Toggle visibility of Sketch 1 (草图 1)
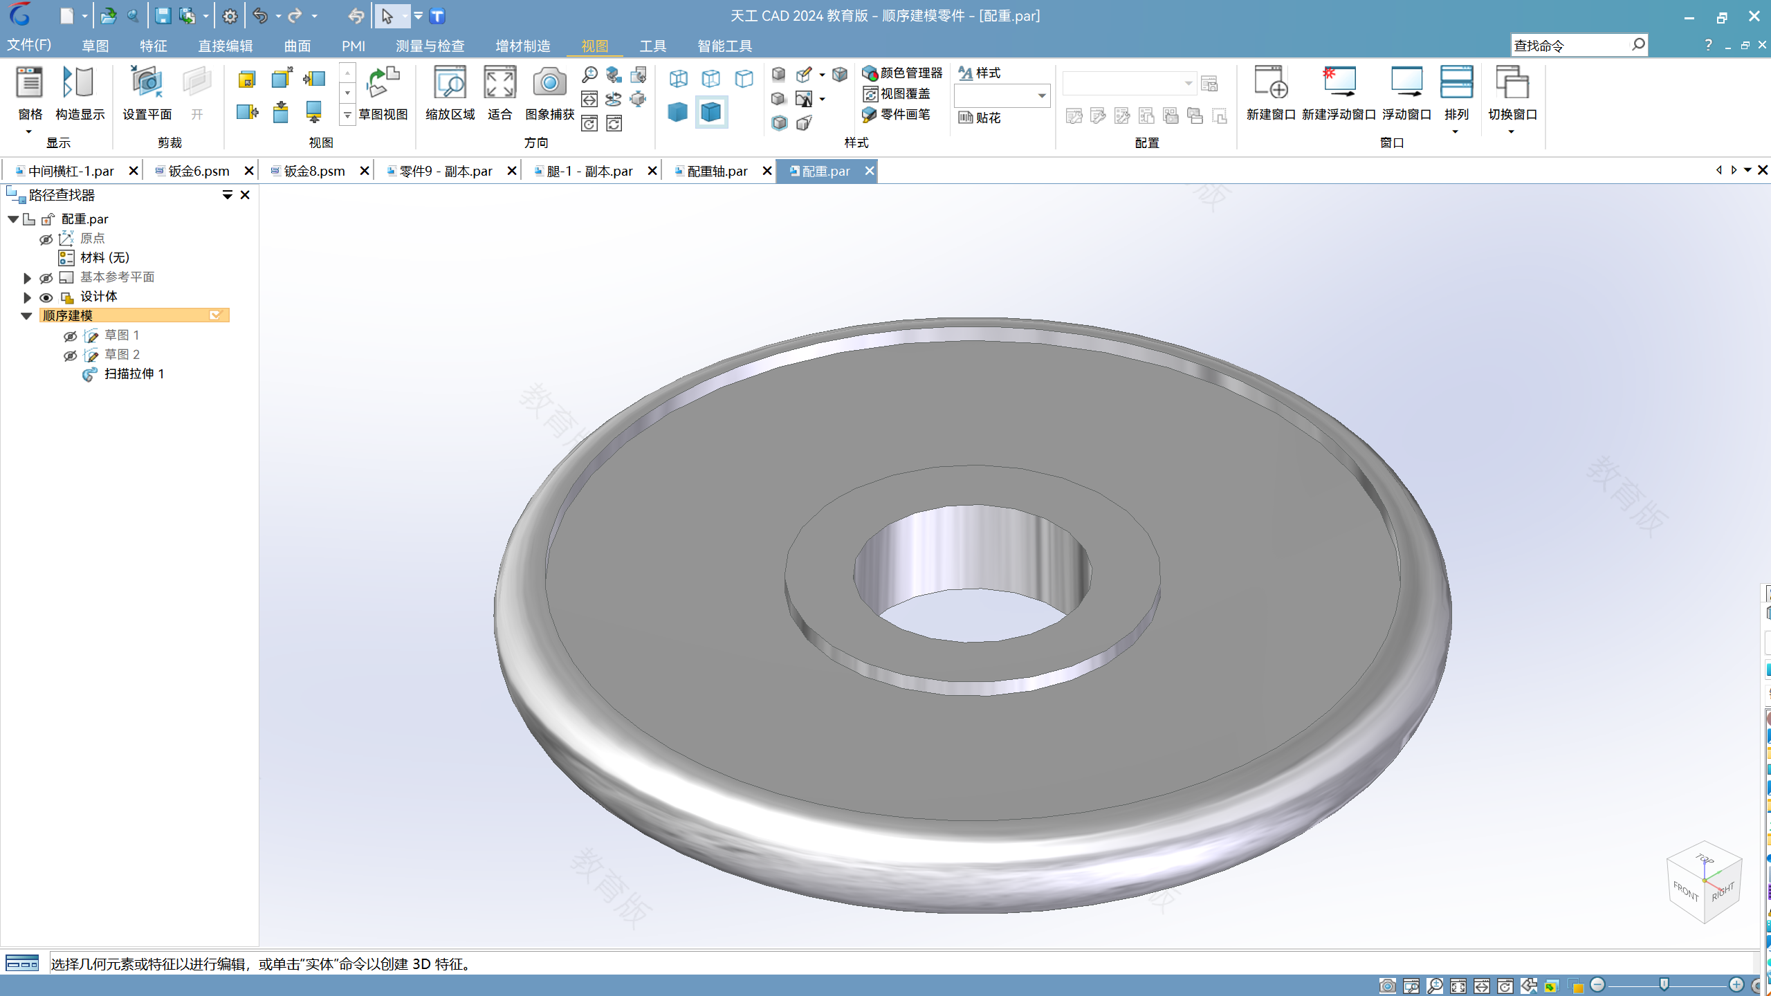The image size is (1771, 996). [70, 335]
